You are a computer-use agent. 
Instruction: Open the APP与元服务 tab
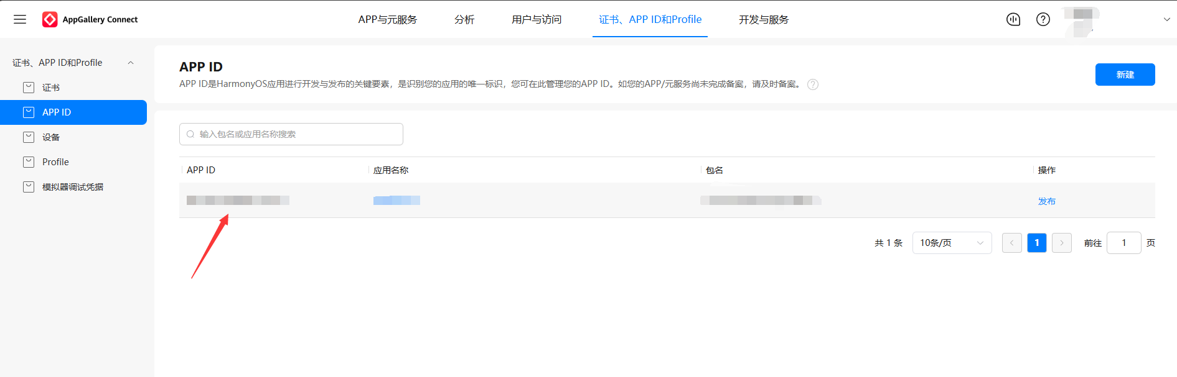point(387,19)
